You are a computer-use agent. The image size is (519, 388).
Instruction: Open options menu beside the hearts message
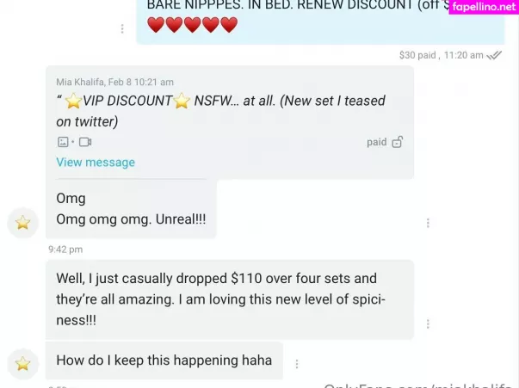pyautogui.click(x=122, y=28)
